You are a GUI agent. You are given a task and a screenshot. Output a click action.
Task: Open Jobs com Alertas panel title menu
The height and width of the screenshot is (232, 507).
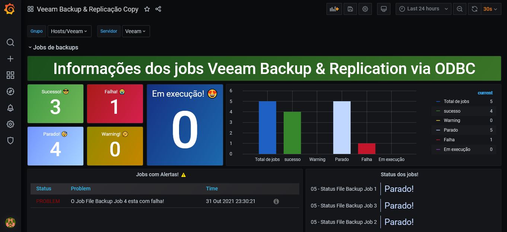(x=161, y=174)
